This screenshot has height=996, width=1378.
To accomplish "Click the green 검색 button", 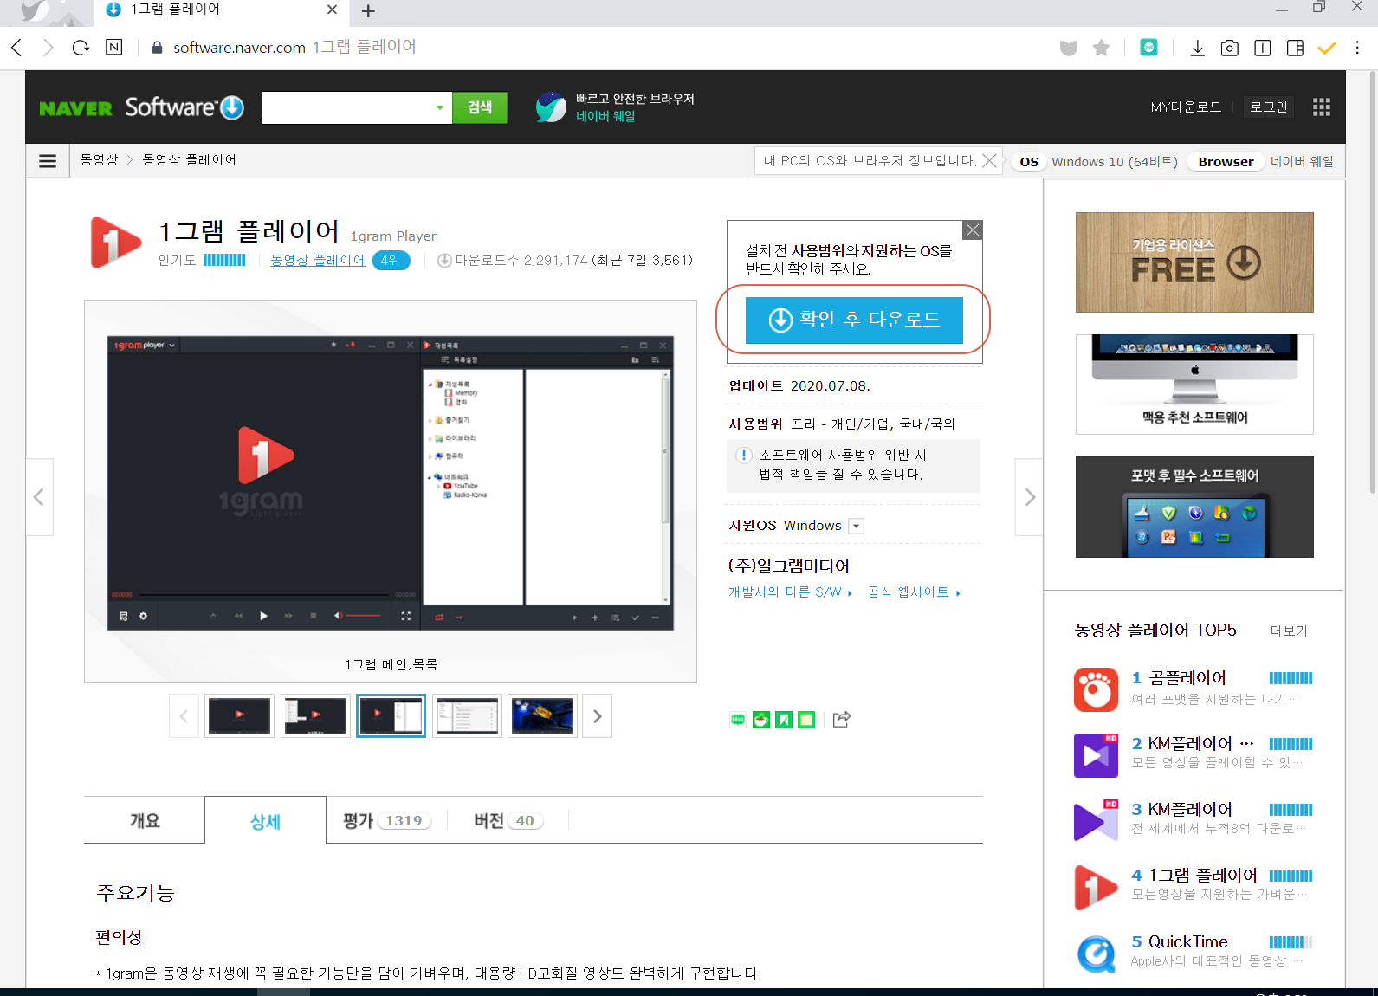I will [x=480, y=107].
